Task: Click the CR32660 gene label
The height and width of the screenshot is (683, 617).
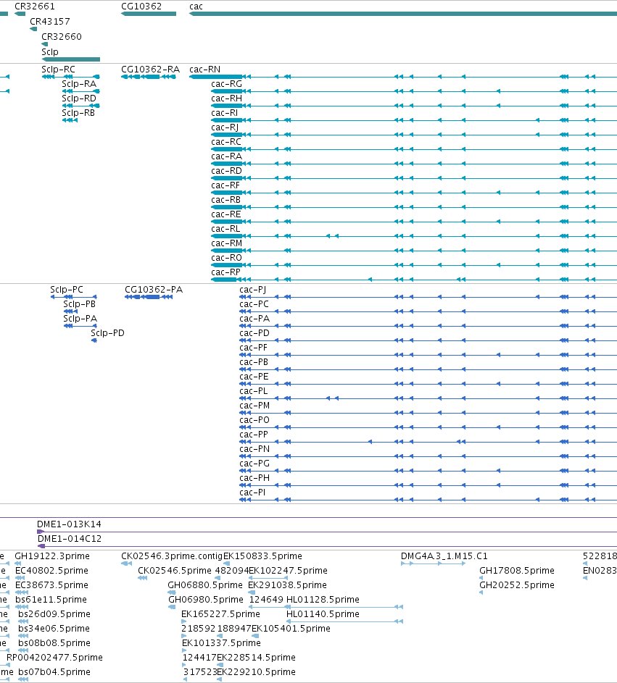Action: click(x=62, y=37)
